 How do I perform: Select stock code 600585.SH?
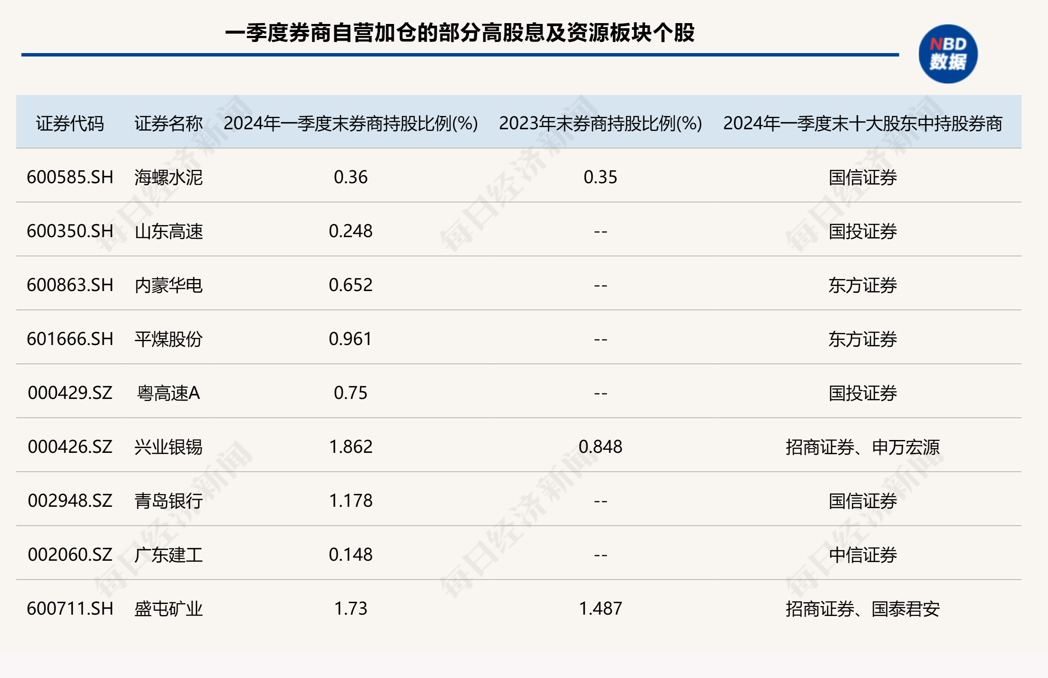click(x=70, y=177)
